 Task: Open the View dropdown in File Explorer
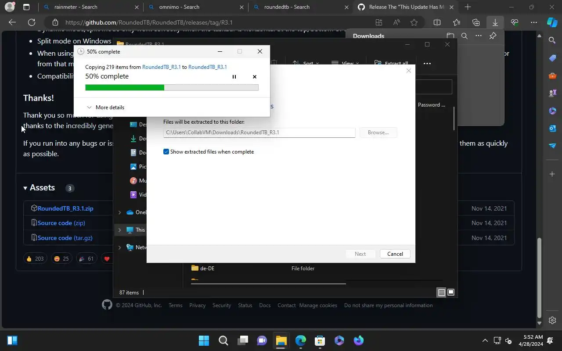345,64
